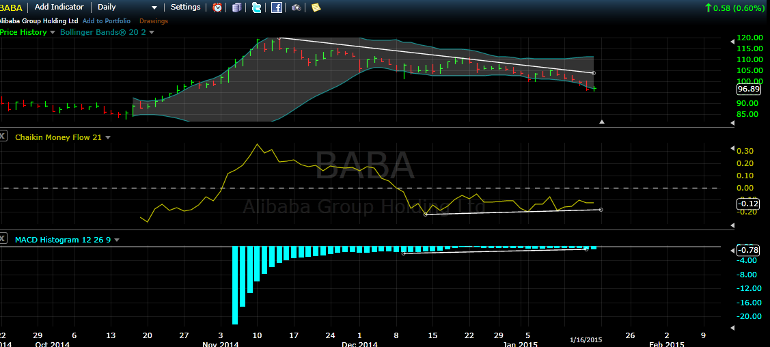Click the Drawings link
The height and width of the screenshot is (347, 770).
coord(154,21)
